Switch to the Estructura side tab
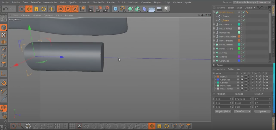 tap(273, 50)
